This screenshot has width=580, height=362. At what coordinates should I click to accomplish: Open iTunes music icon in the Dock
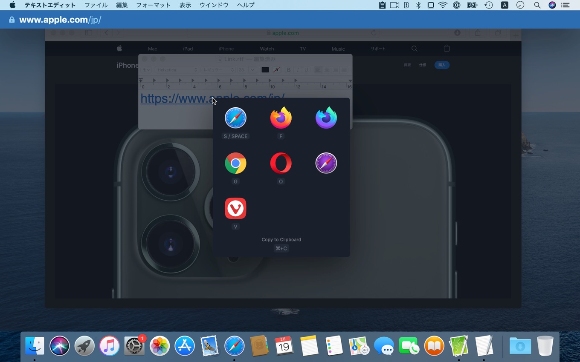110,346
